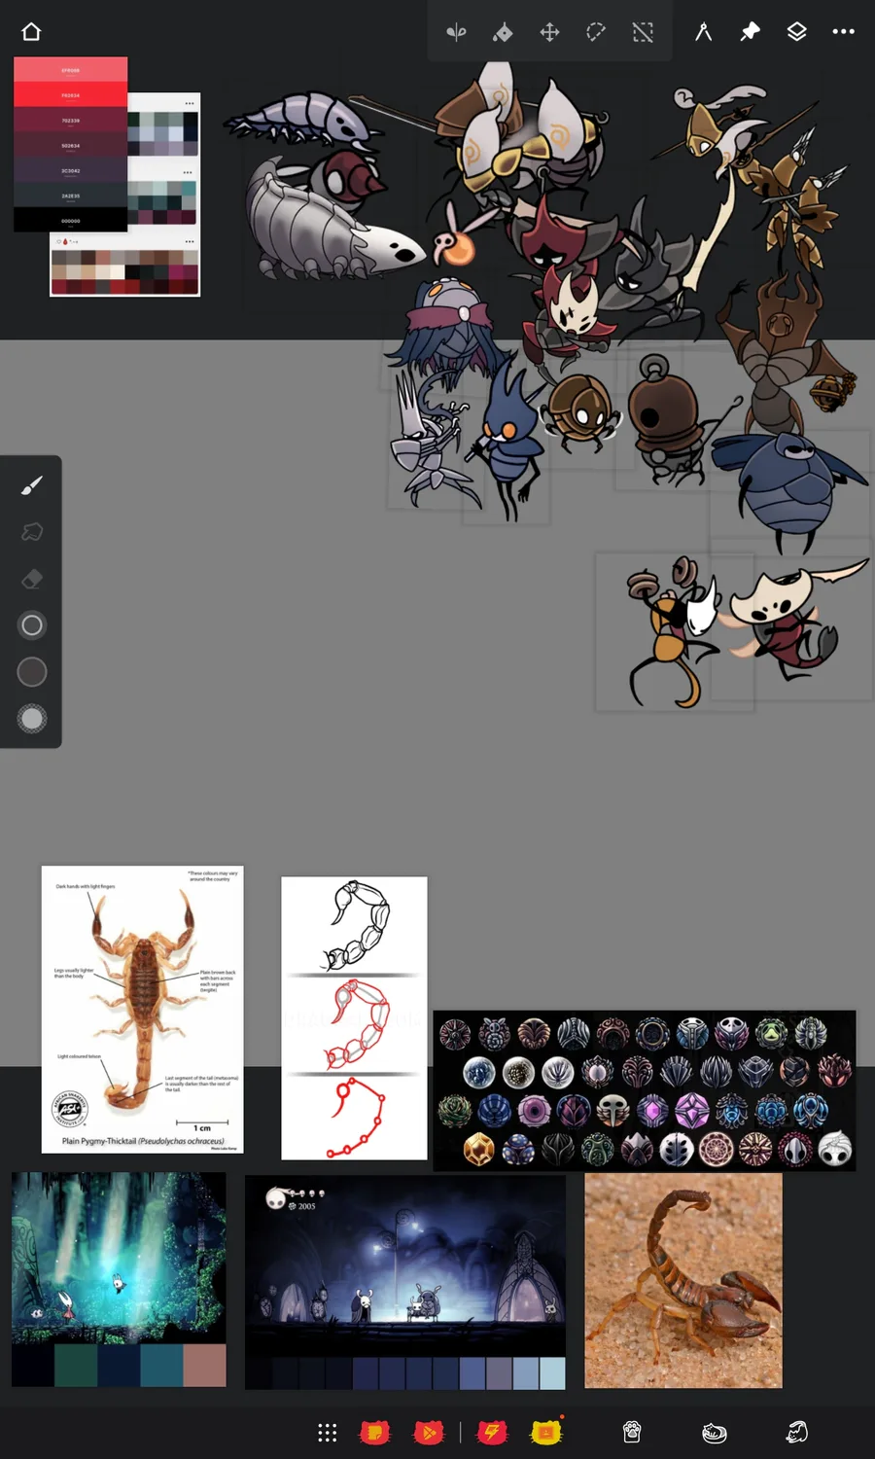Tap the sleeping cat home navigation button
The image size is (875, 1459).
coord(714,1432)
